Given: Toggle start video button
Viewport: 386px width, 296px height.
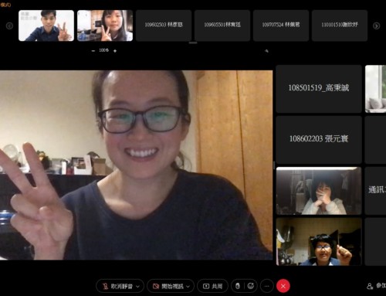Looking at the screenshot, I should click(168, 286).
